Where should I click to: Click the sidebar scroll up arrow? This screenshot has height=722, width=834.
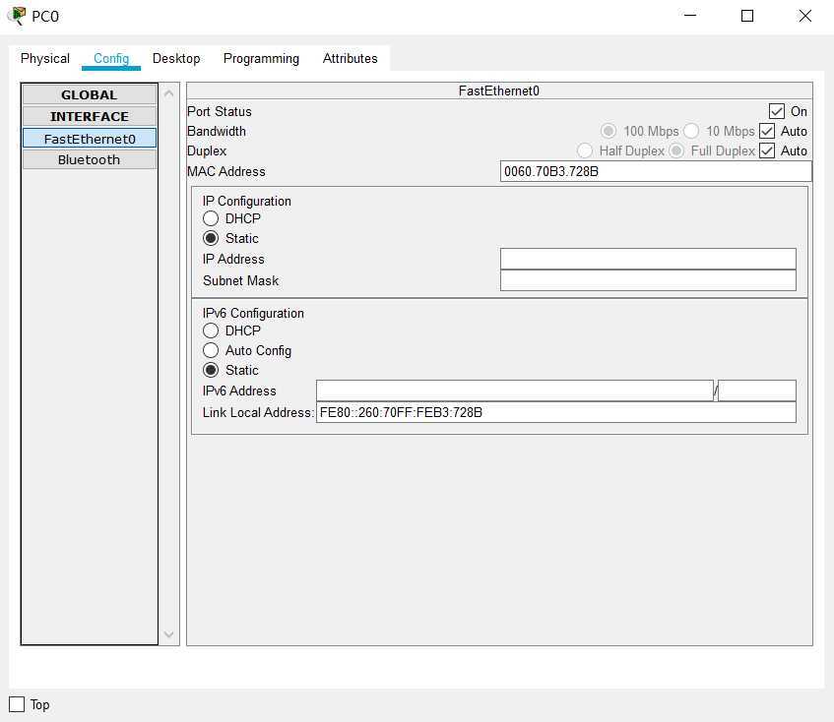coord(169,94)
